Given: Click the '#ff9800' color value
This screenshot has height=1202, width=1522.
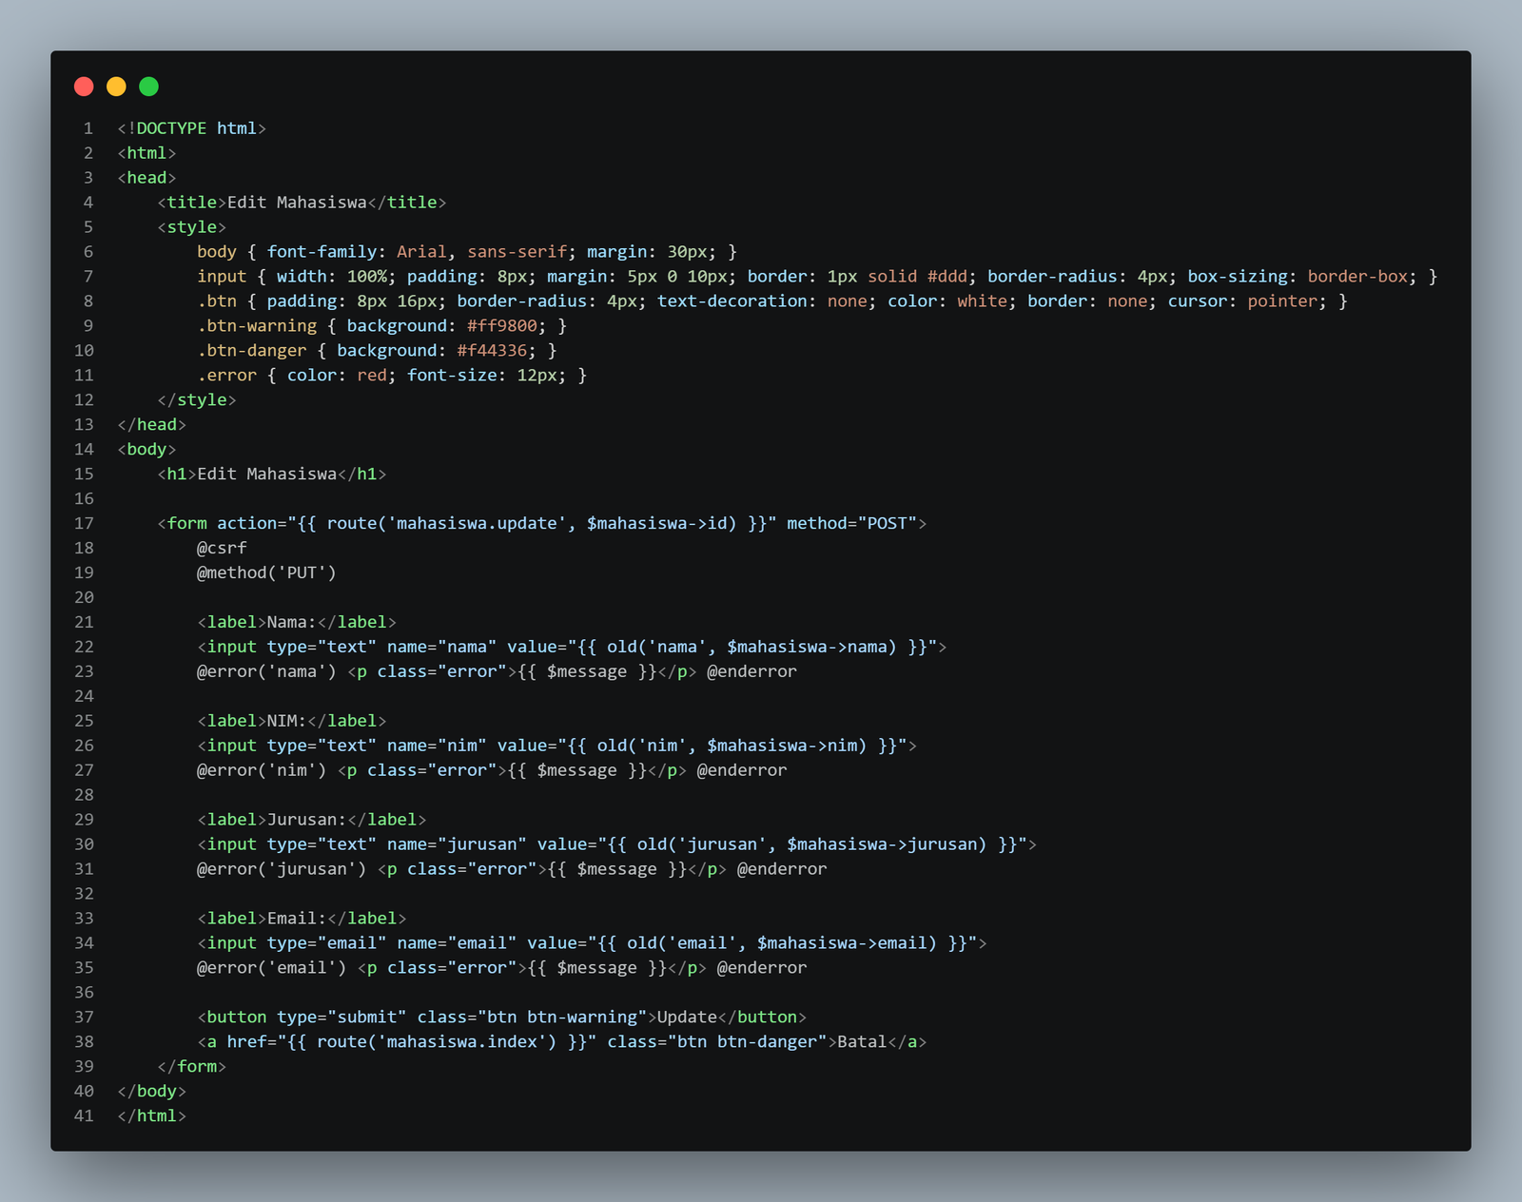Looking at the screenshot, I should pos(501,326).
